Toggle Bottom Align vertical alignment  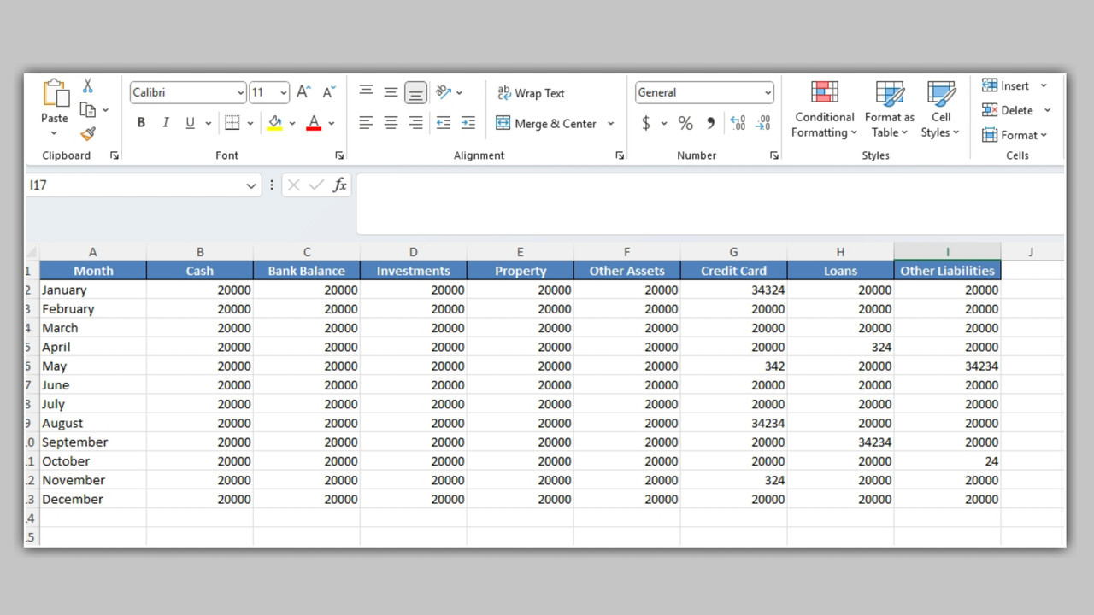[x=415, y=92]
